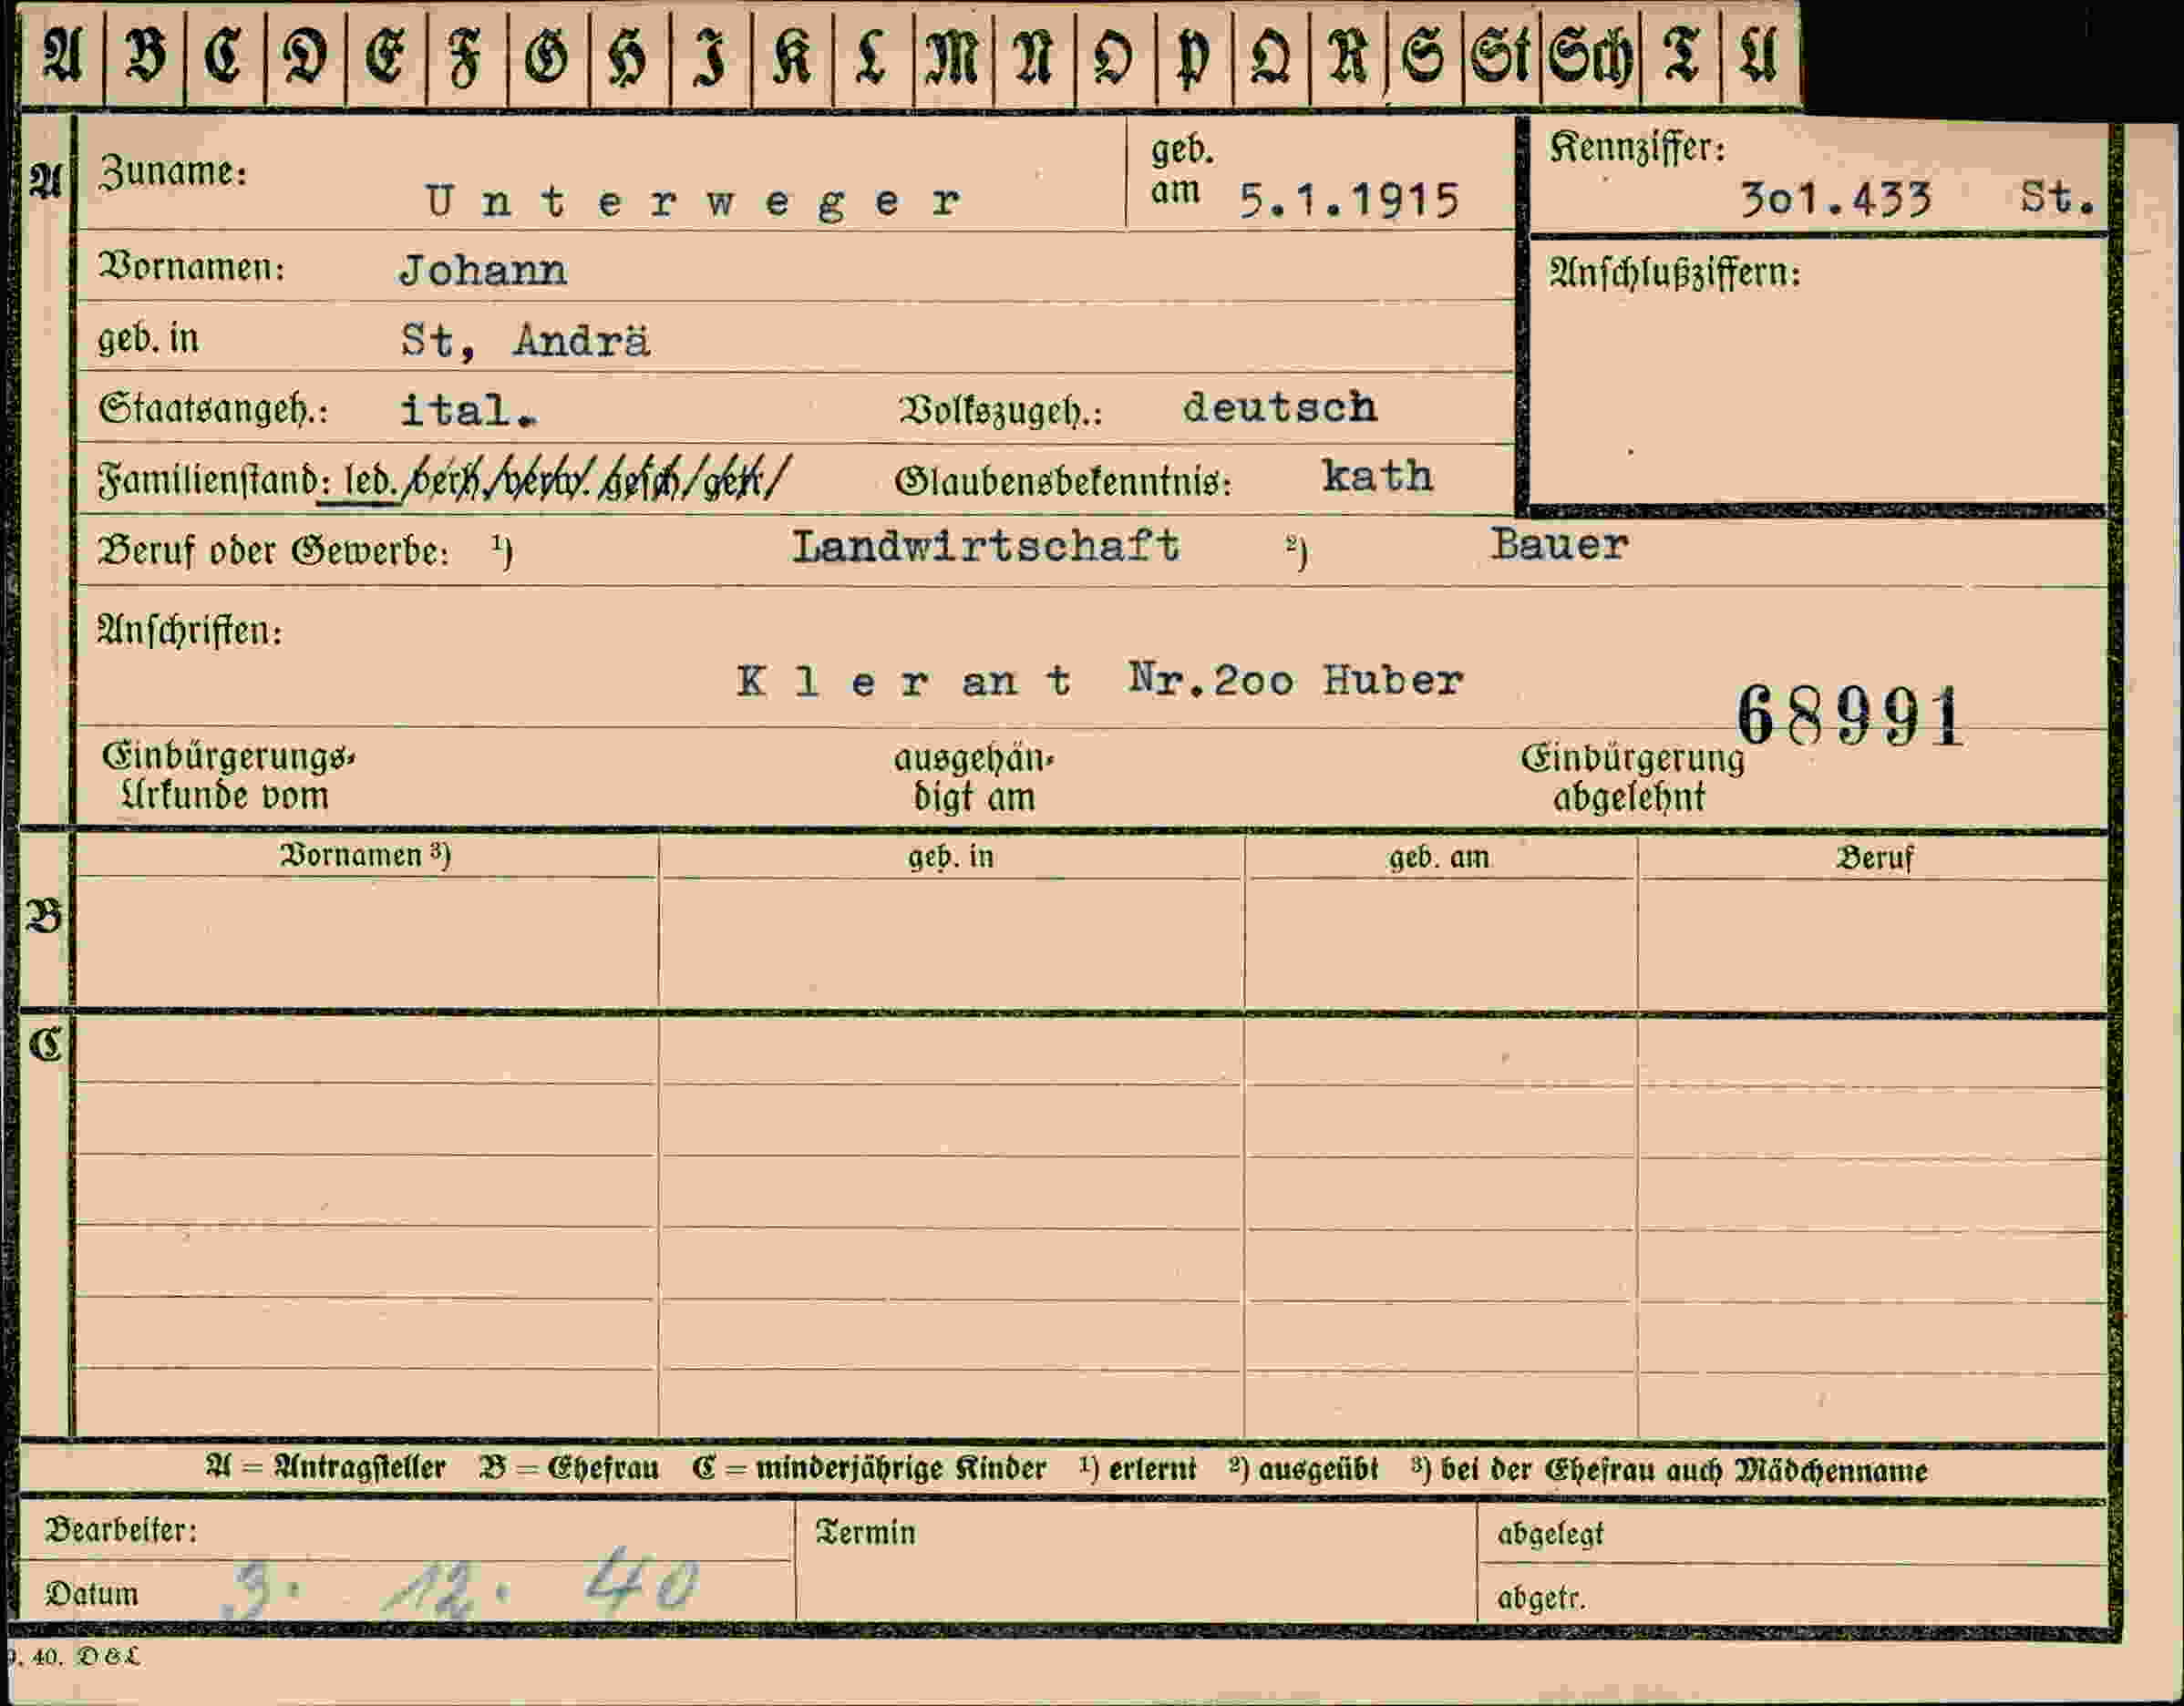Click the underlined 'led.' marital status
Viewport: 2184px width, 1706px height.
coord(369,481)
